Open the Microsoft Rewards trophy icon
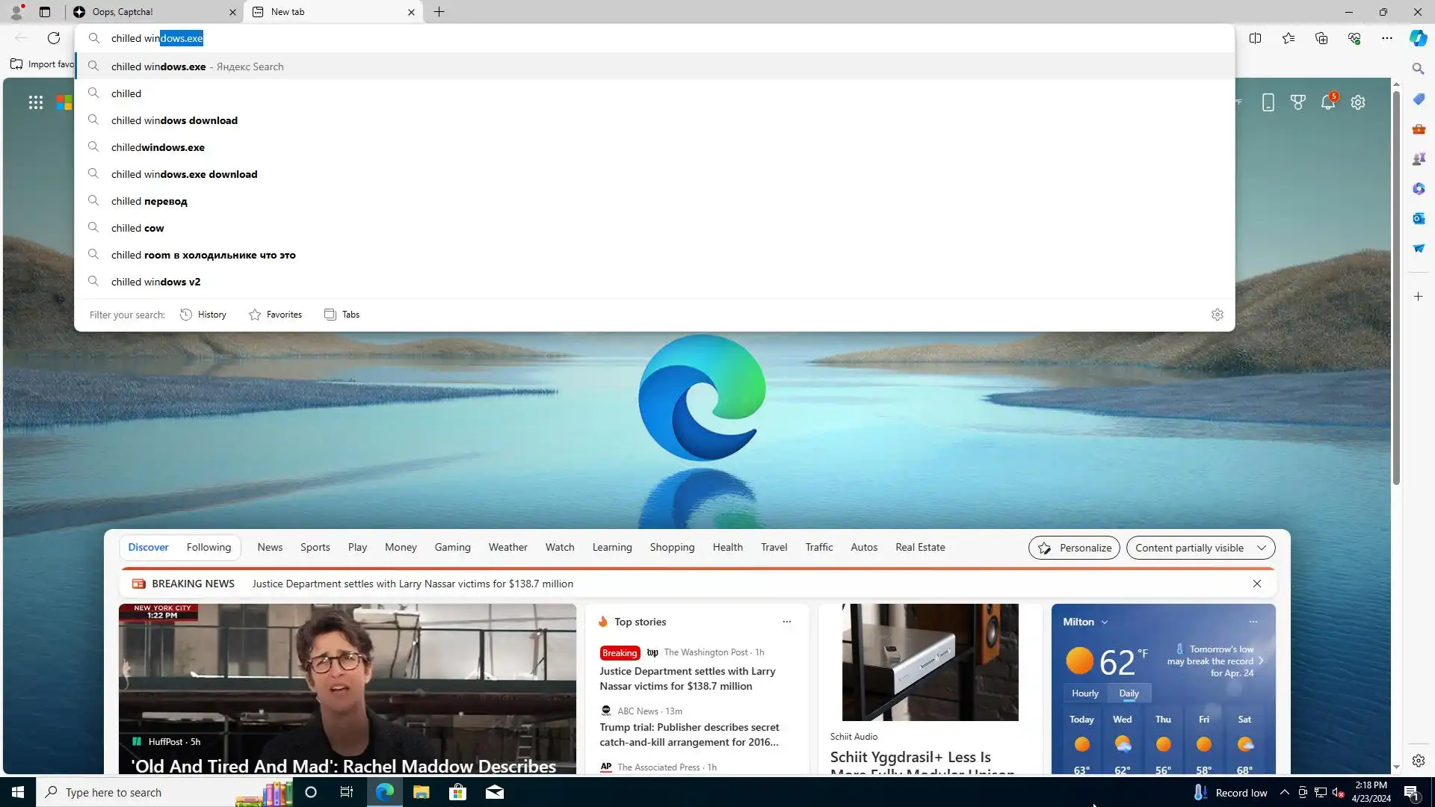Screen dimensions: 1435x807 pos(1298,102)
